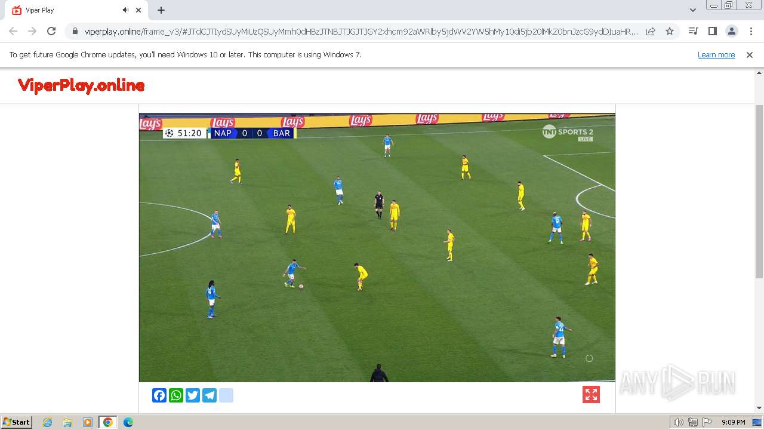
Task: Dismiss the Chrome update notification bar
Action: [750, 54]
